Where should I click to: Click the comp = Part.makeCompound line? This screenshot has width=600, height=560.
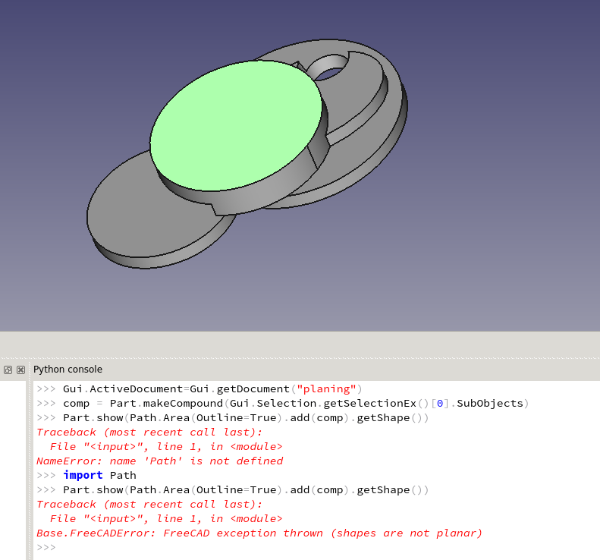(x=283, y=404)
